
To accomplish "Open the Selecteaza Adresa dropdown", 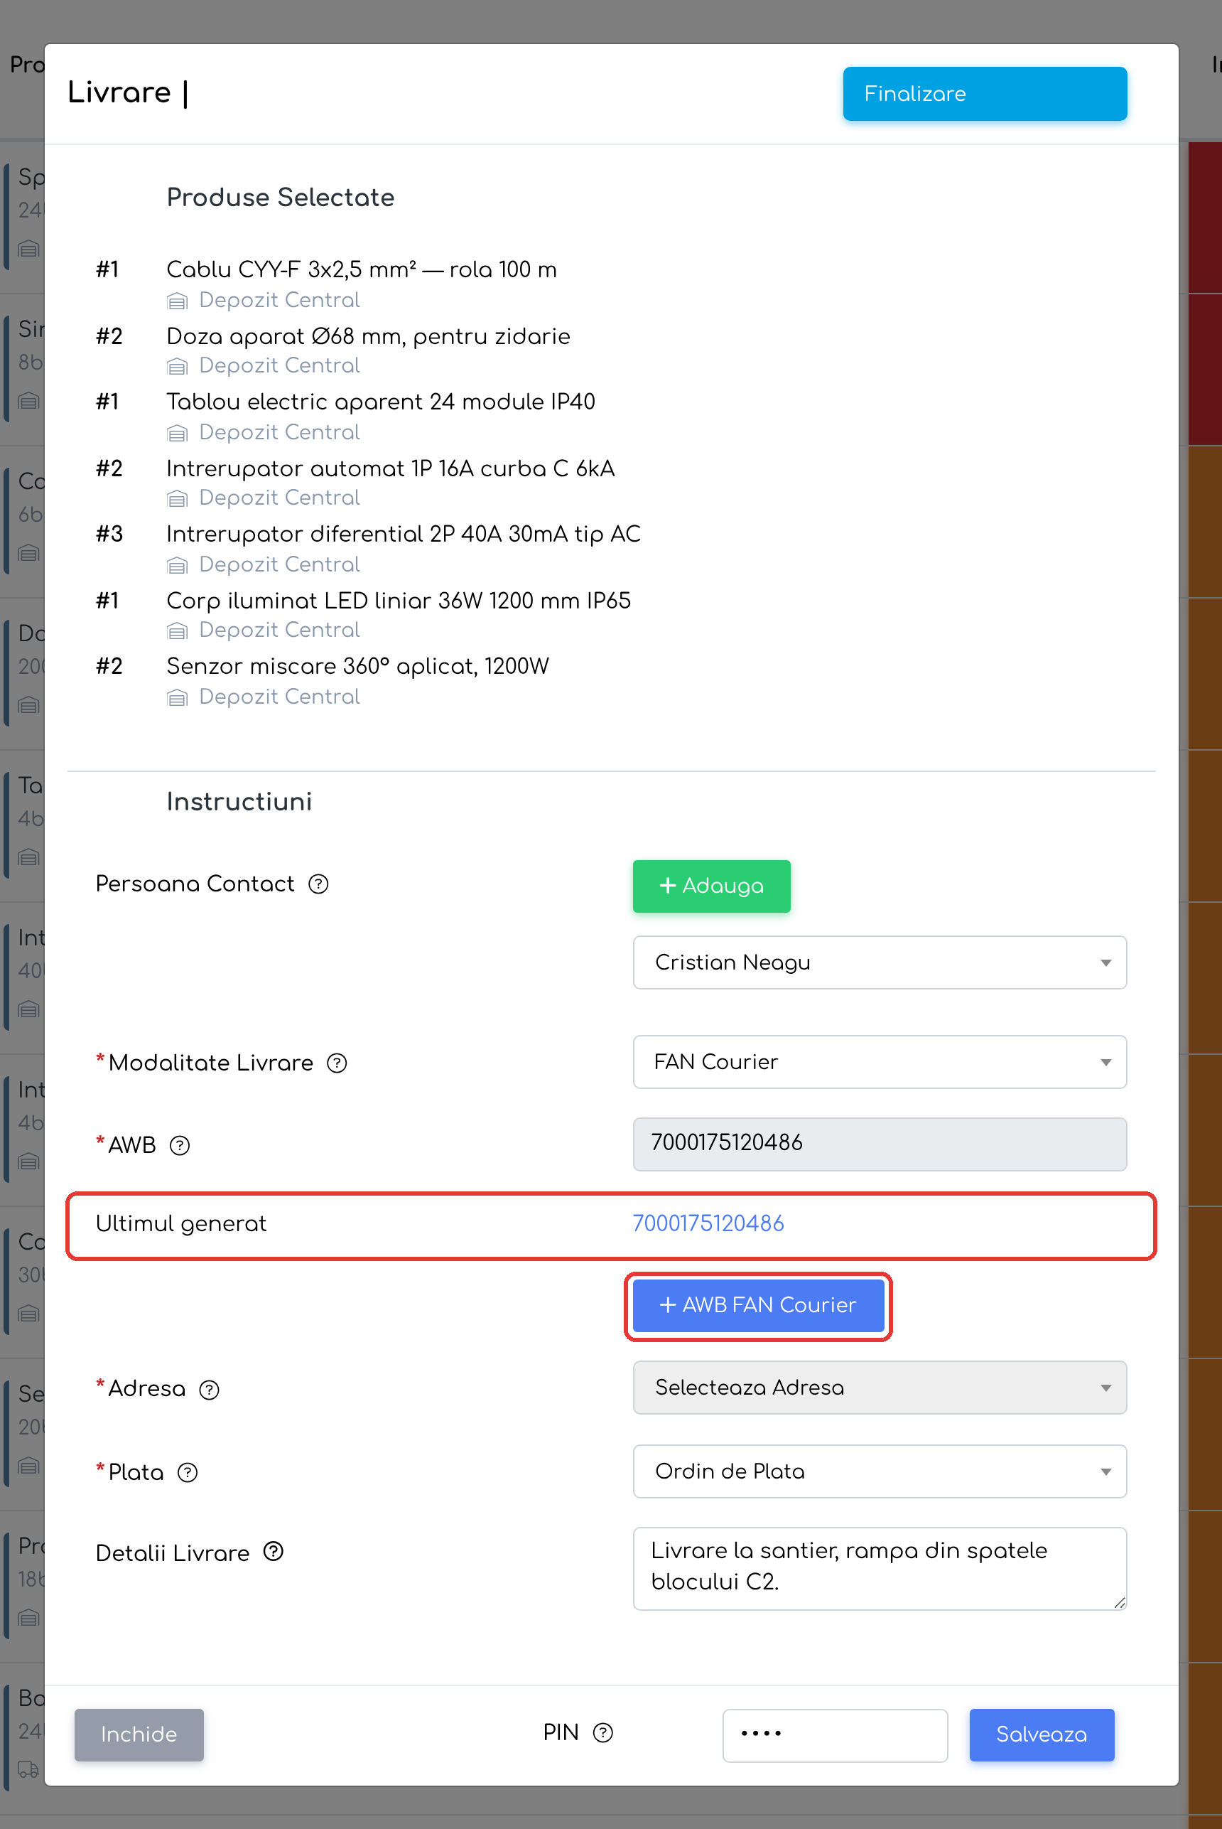I will [x=880, y=1388].
